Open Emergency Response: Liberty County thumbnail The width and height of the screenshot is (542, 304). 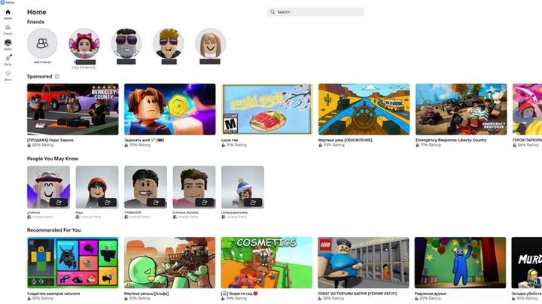coord(461,109)
